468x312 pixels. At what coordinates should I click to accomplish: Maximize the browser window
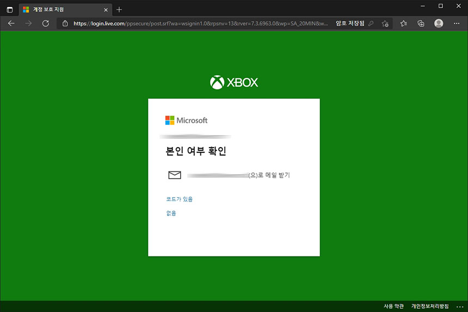(x=441, y=6)
